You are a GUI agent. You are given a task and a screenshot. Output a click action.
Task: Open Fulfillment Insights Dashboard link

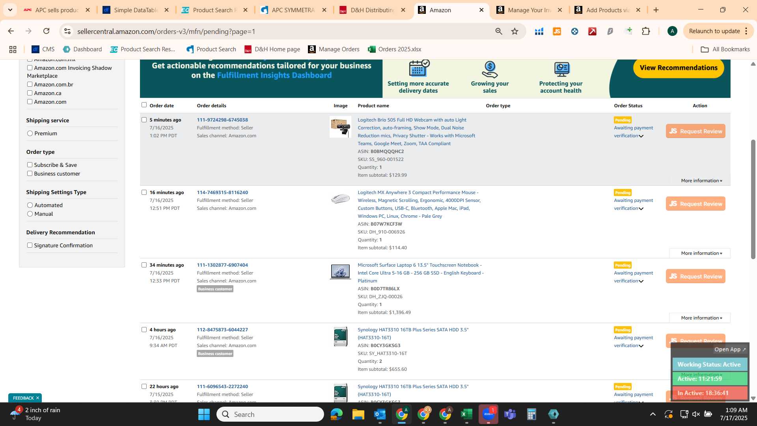tap(274, 75)
